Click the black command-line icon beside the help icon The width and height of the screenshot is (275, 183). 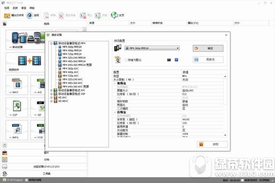(x=169, y=60)
